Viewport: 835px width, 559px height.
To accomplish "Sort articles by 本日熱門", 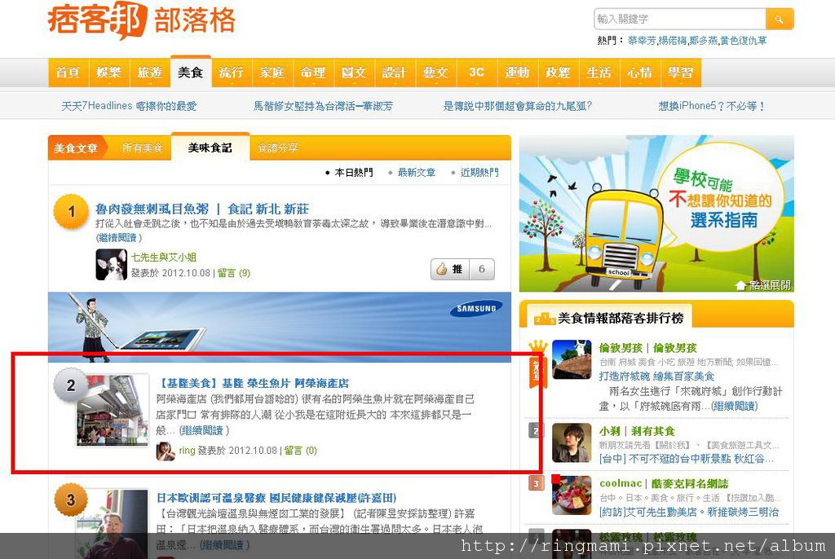I will pos(354,173).
